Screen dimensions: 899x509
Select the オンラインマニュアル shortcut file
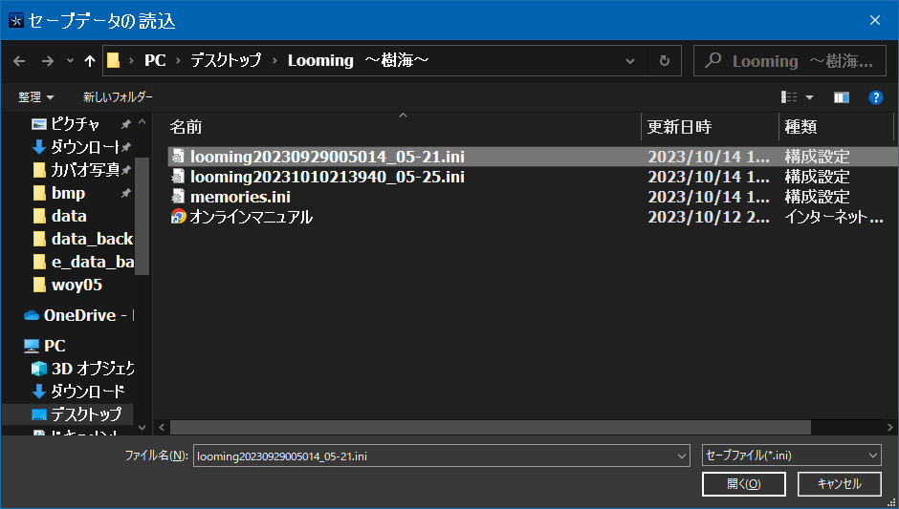[252, 217]
